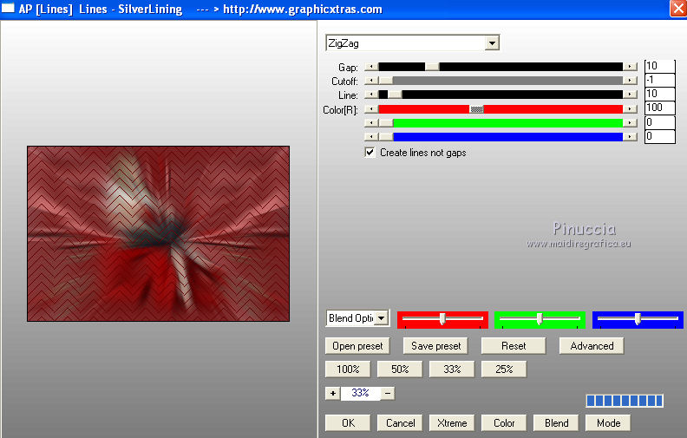
Task: Click the green color slider left arrow
Action: 371,123
